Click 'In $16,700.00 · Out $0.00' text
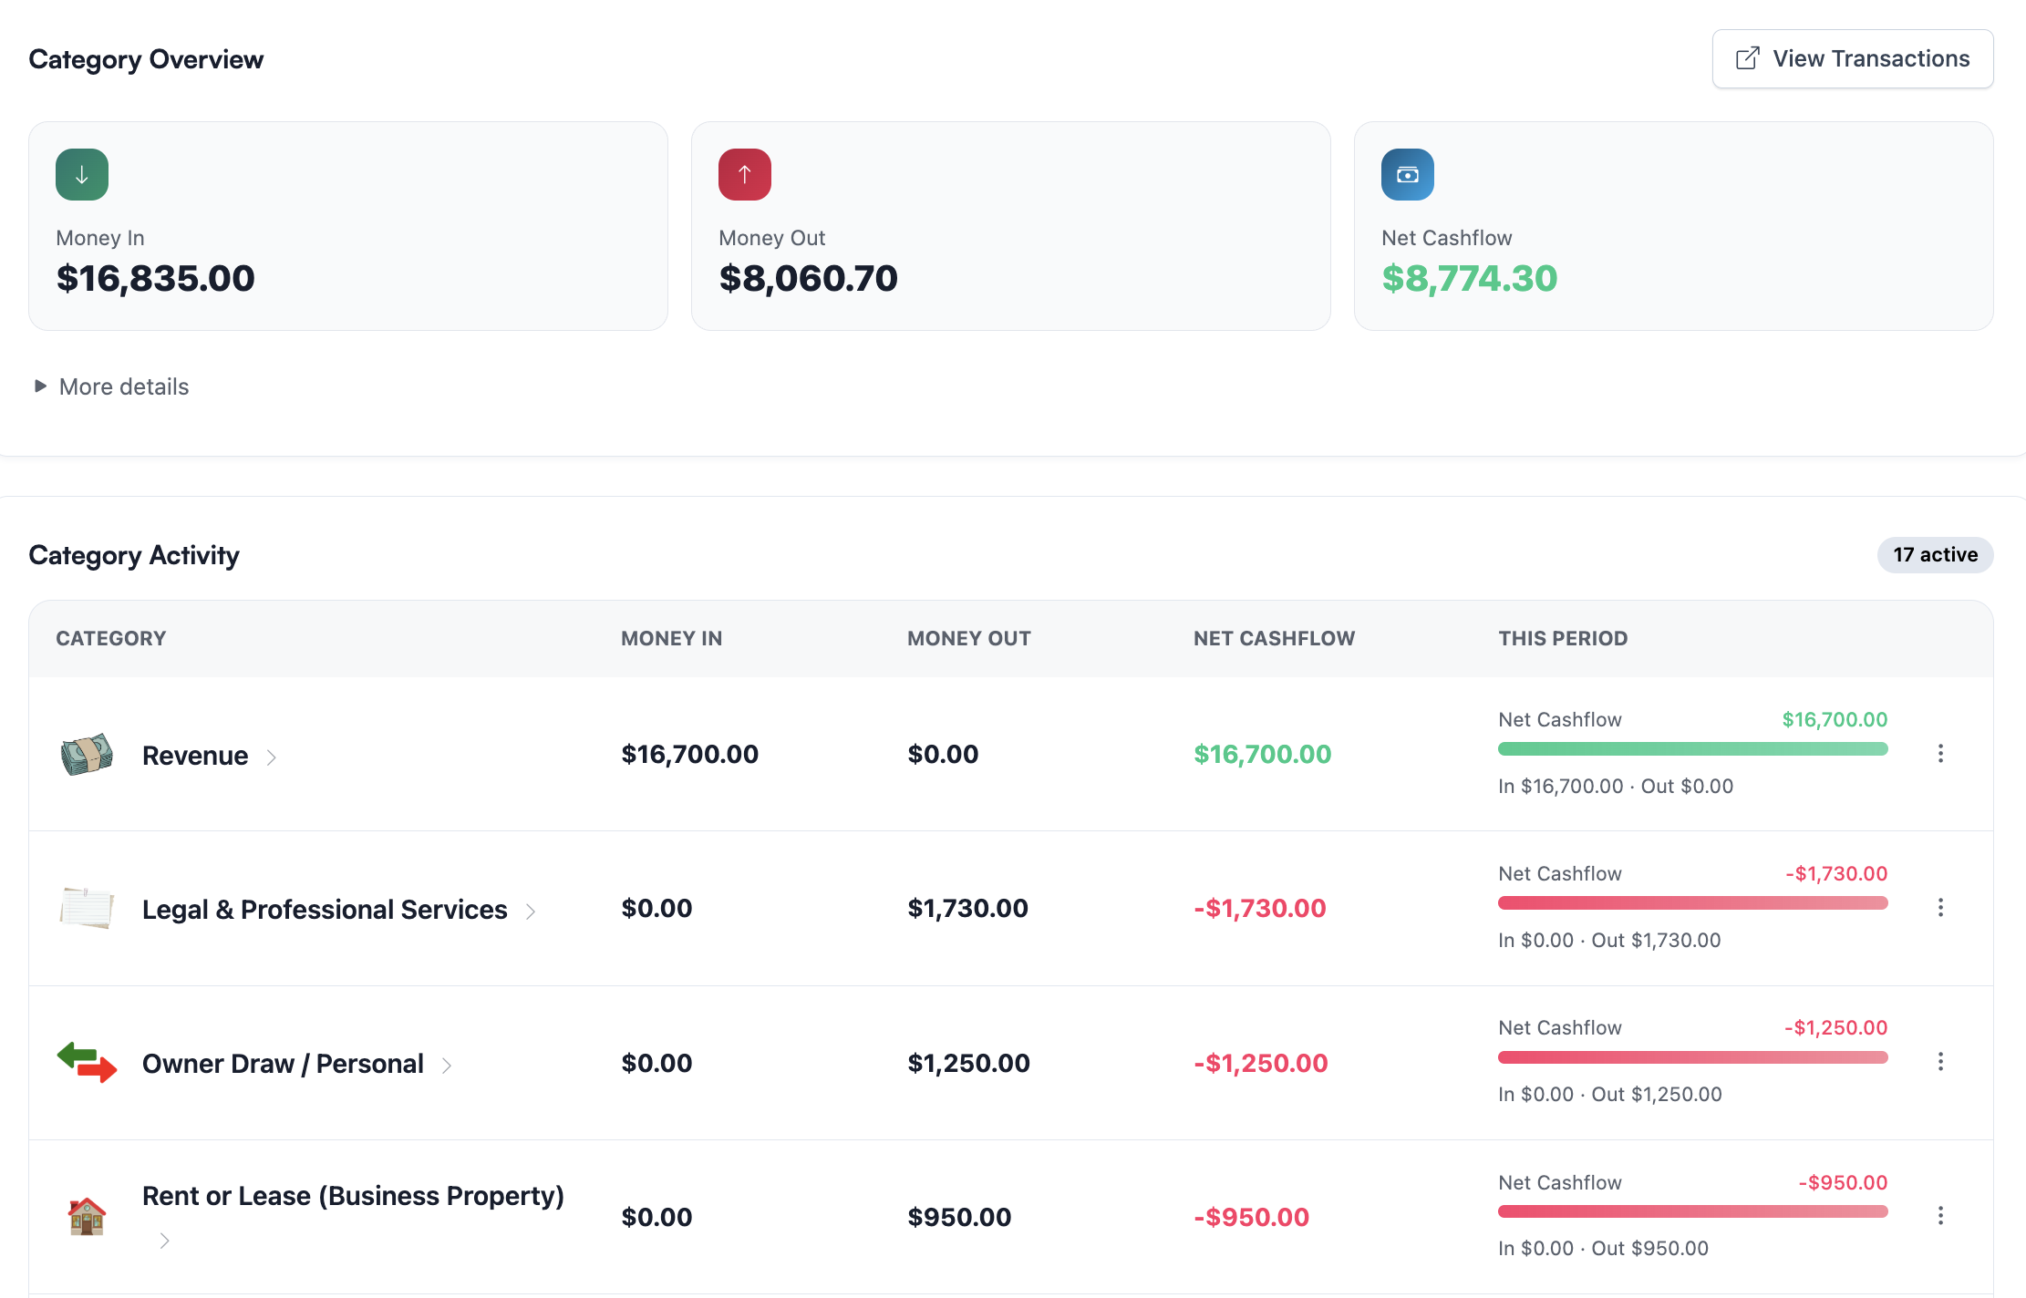Viewport: 2026px width, 1298px height. coord(1616,787)
